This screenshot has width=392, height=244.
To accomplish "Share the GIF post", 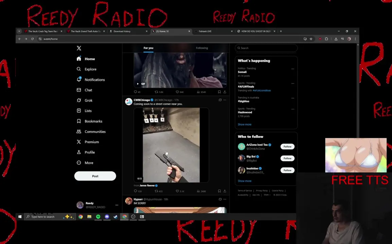I will (225, 92).
